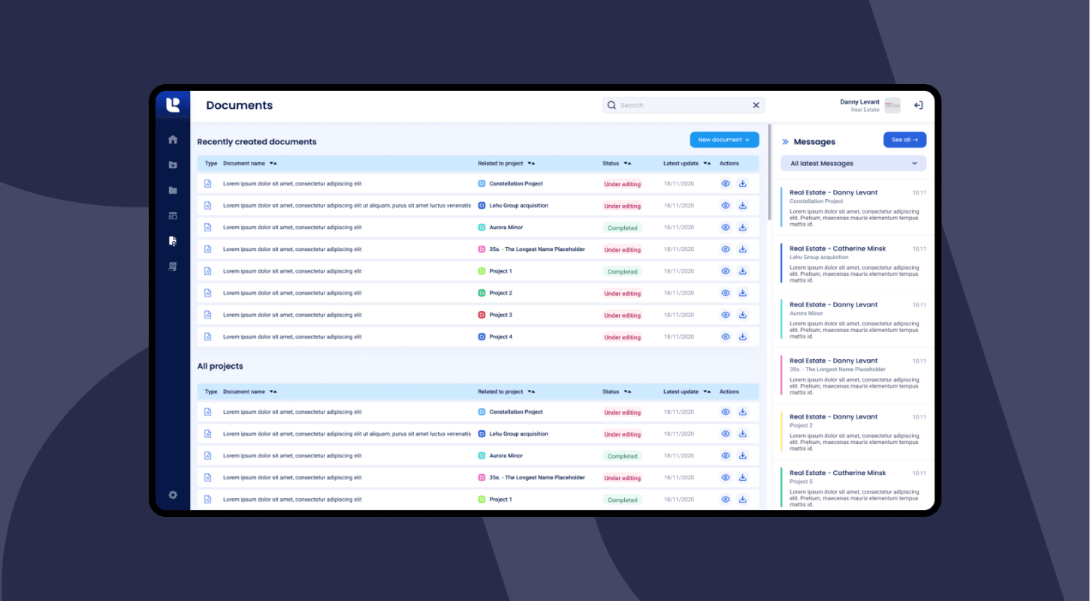Image resolution: width=1090 pixels, height=601 pixels.
Task: Click the See all messages button
Action: 904,140
